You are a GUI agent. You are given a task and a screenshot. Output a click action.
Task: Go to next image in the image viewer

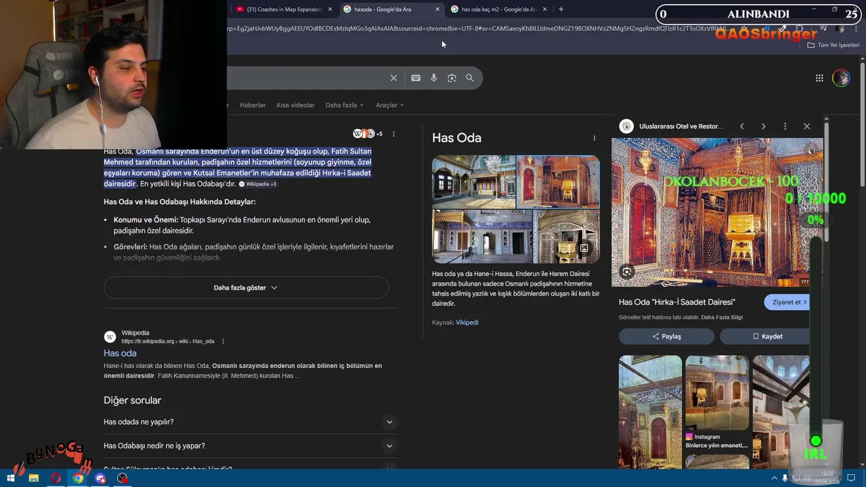pyautogui.click(x=763, y=126)
